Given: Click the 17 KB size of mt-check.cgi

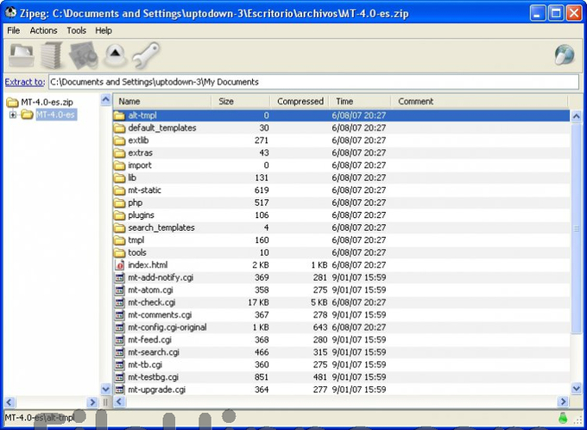Looking at the screenshot, I should pyautogui.click(x=258, y=302).
